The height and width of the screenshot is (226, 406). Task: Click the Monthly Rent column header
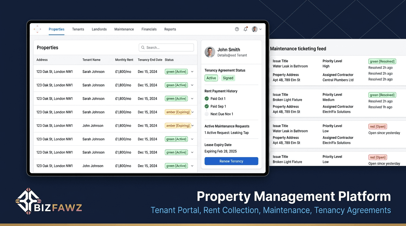pyautogui.click(x=124, y=60)
